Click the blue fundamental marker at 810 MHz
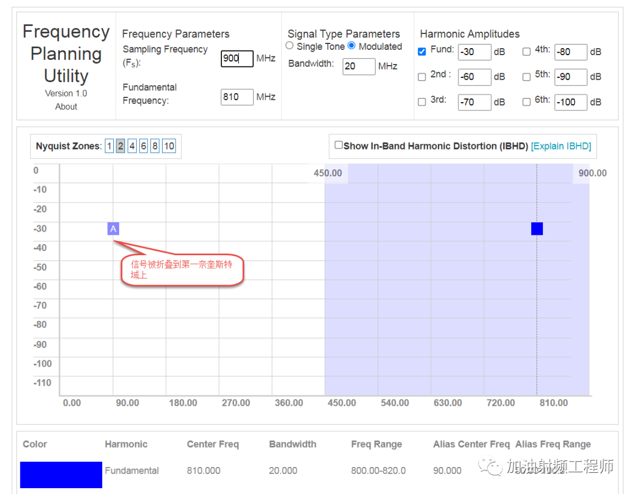Screen dimensions: 634x494 click(537, 229)
